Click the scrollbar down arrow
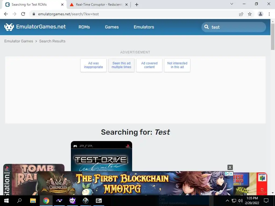275x206 pixels. point(273,193)
